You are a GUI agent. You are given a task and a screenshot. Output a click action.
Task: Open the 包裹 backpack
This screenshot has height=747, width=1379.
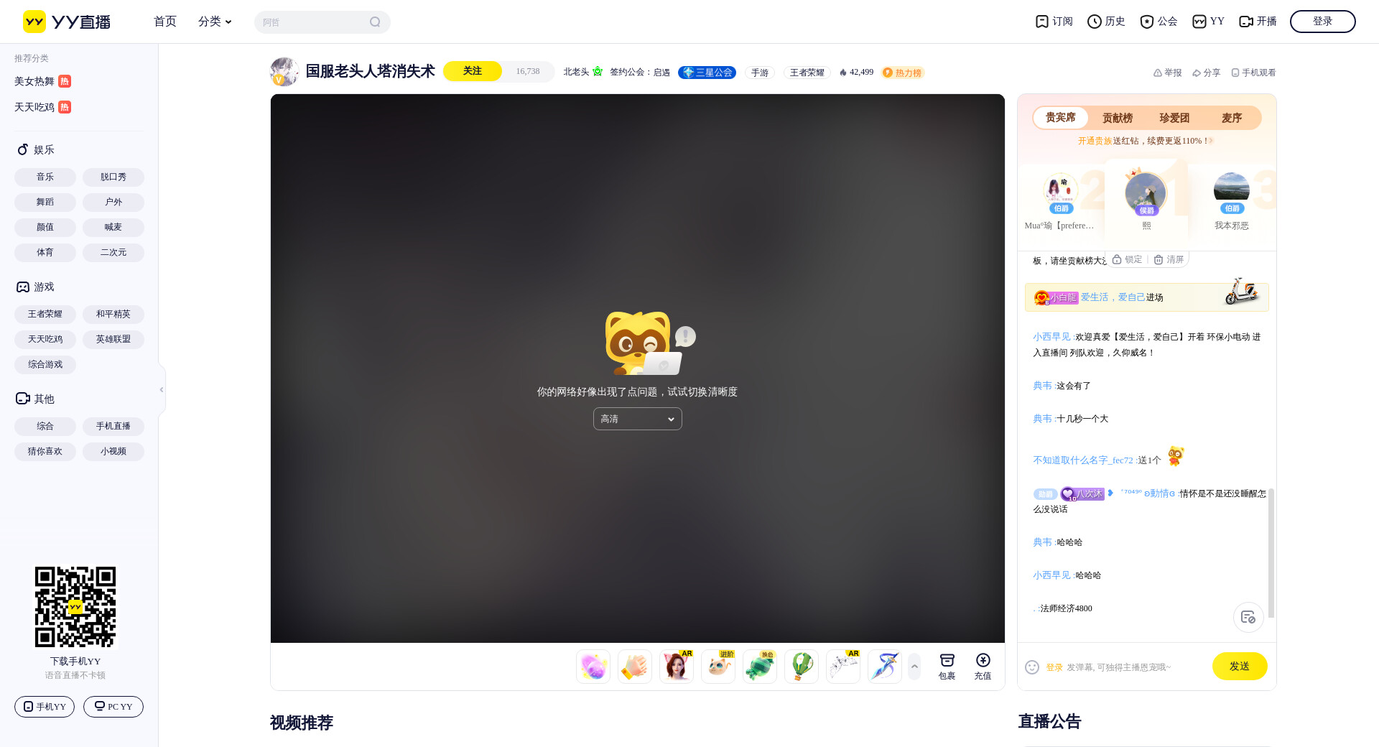[947, 667]
